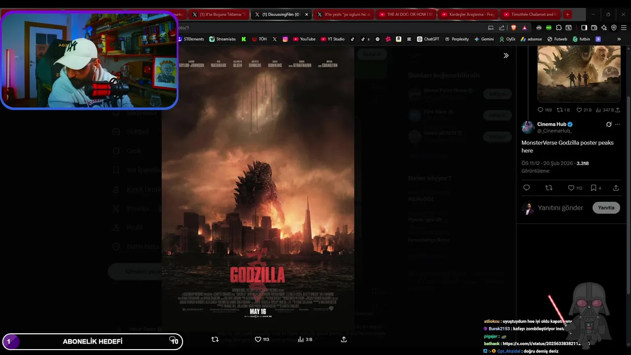The height and width of the screenshot is (355, 631).
Task: Share the Cinema Hub post
Action: 616,188
